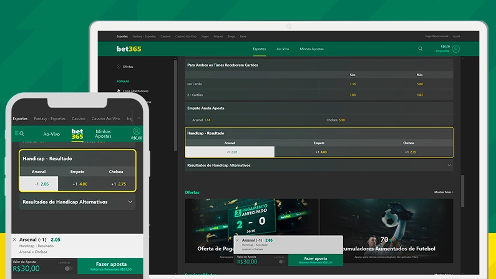Open Minhas Apostas tab on laptop
496x279 pixels.
point(311,49)
